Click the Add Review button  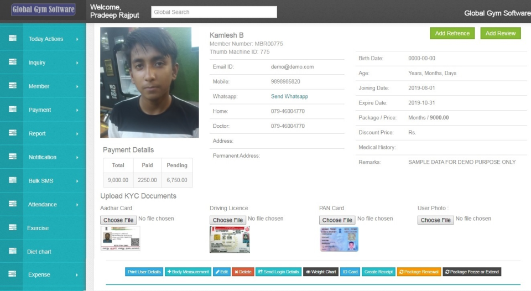[501, 33]
